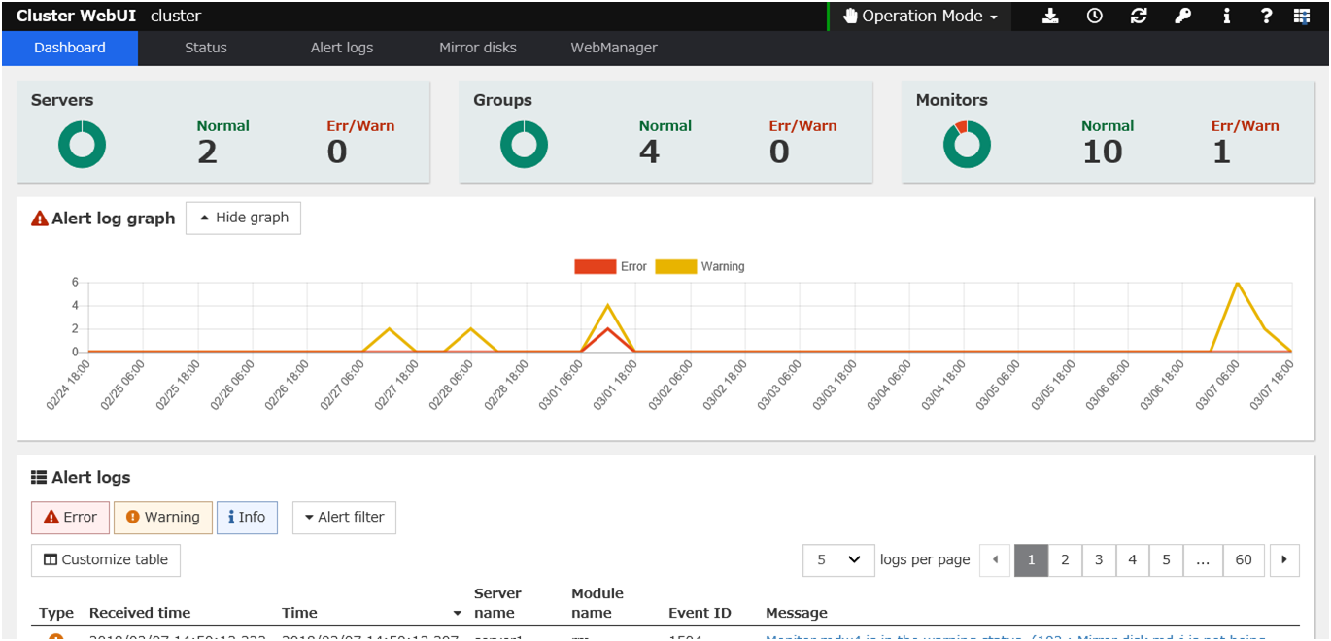Click the Hide graph button
Viewport: 1331px width, 641px height.
point(243,218)
